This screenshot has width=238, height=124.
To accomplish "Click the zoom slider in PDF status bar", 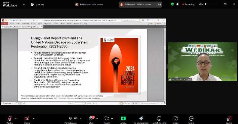I will click(x=149, y=103).
